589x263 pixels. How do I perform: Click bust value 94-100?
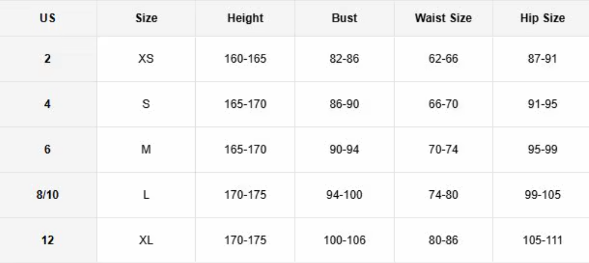pos(344,195)
